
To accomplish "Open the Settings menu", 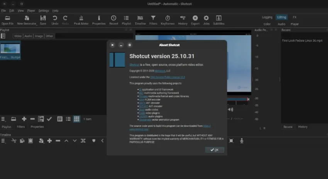I will (x=44, y=11).
